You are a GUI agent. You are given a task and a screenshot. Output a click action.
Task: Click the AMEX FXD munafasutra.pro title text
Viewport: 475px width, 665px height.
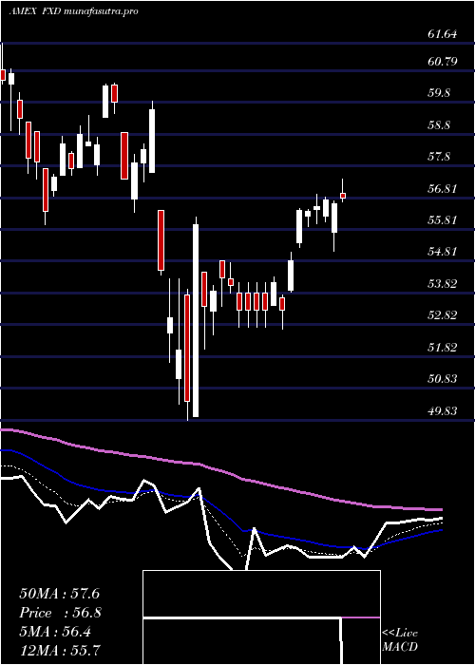point(73,11)
